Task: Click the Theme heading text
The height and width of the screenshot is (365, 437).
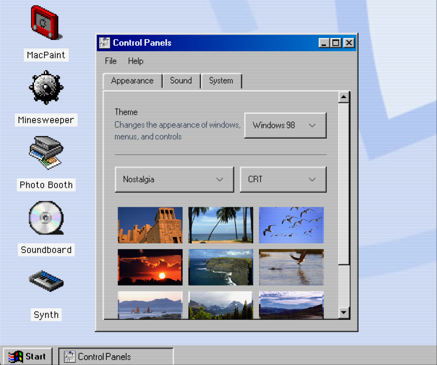Action: coord(126,112)
